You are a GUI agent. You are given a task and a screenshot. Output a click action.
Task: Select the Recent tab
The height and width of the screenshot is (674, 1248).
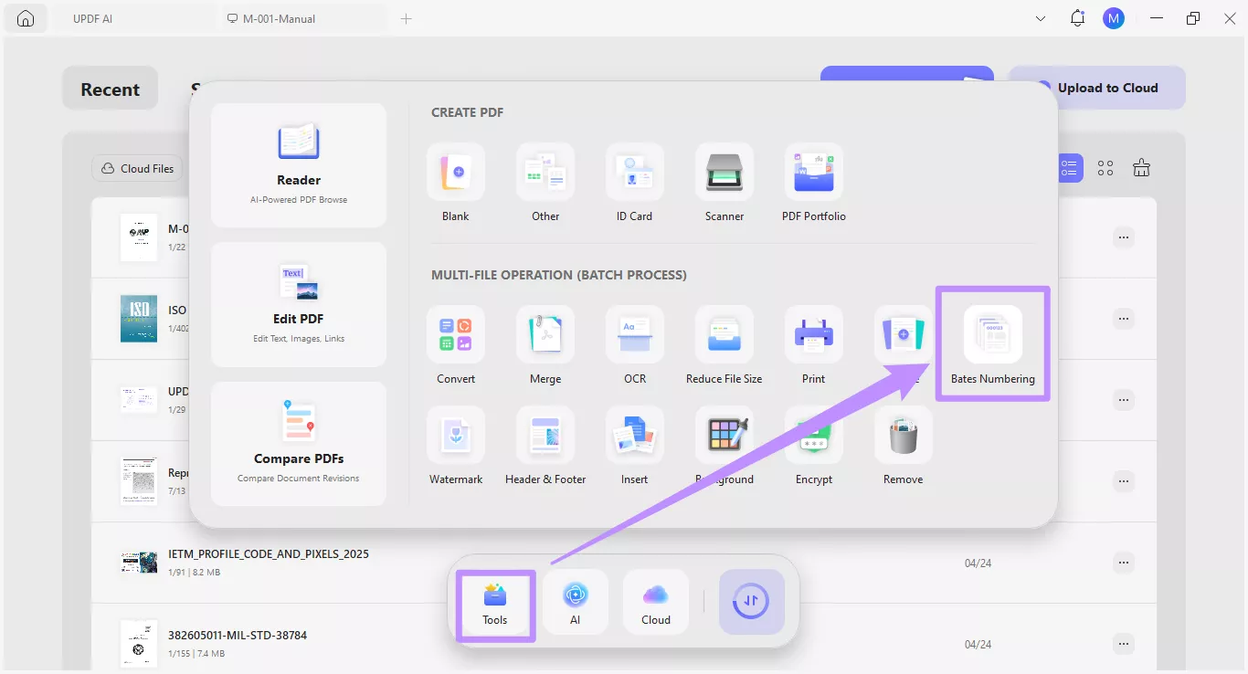coord(111,89)
